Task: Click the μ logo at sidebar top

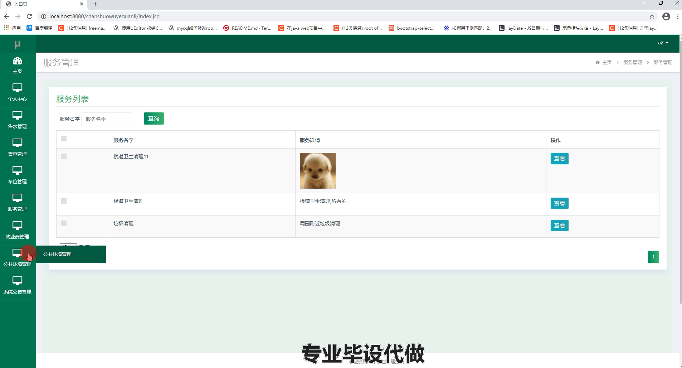Action: tap(18, 44)
